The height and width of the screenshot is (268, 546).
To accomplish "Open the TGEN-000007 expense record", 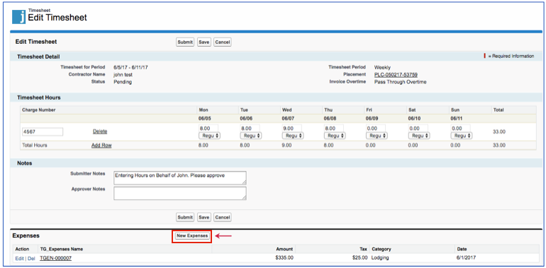I will coord(56,258).
